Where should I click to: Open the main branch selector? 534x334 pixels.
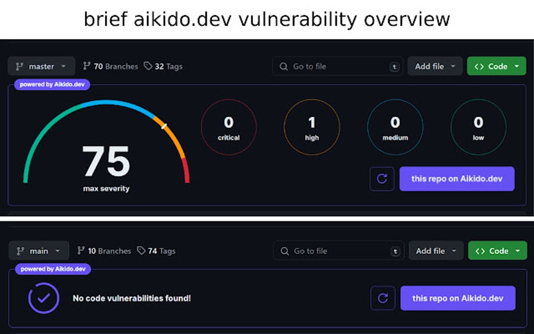click(x=39, y=251)
